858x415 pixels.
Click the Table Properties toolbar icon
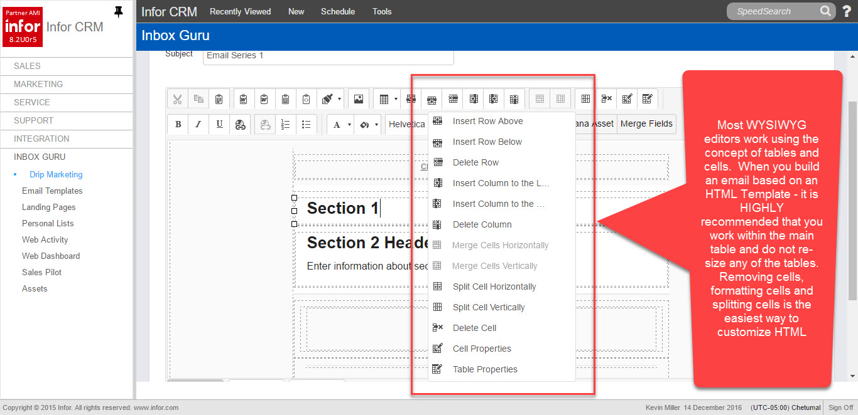click(x=648, y=99)
